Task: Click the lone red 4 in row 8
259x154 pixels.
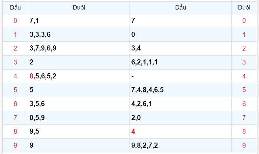Action: 133,131
